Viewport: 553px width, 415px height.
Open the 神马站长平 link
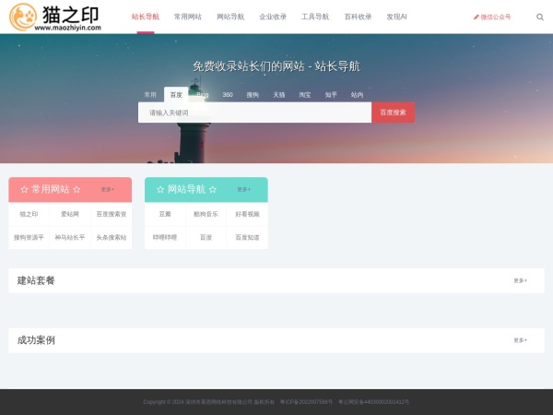[x=70, y=238]
